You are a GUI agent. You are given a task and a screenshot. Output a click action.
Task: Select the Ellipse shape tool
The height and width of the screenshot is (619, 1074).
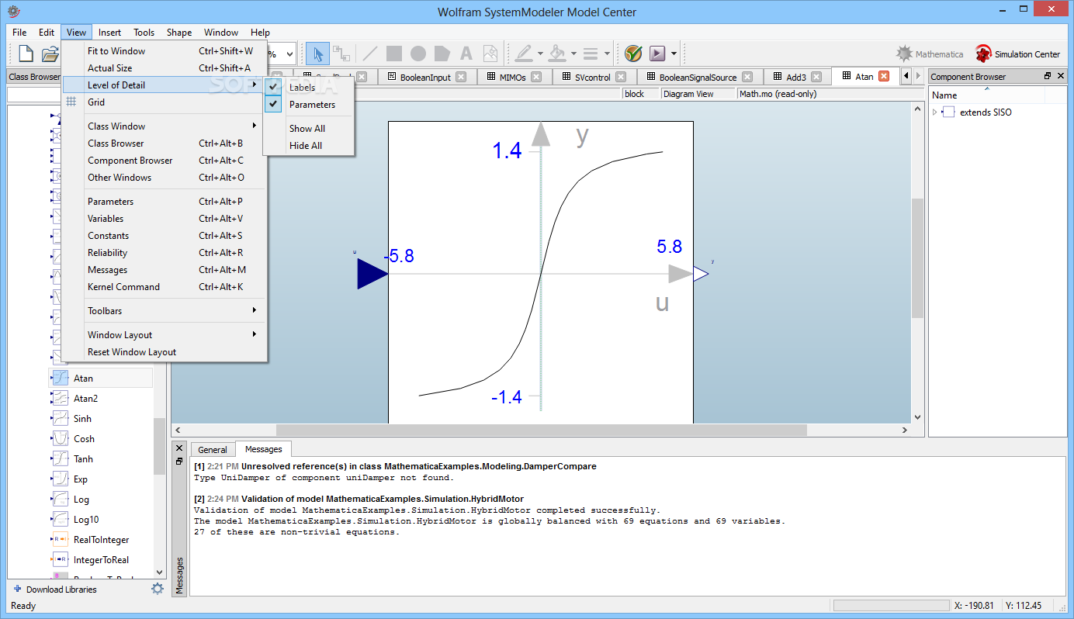pyautogui.click(x=418, y=54)
